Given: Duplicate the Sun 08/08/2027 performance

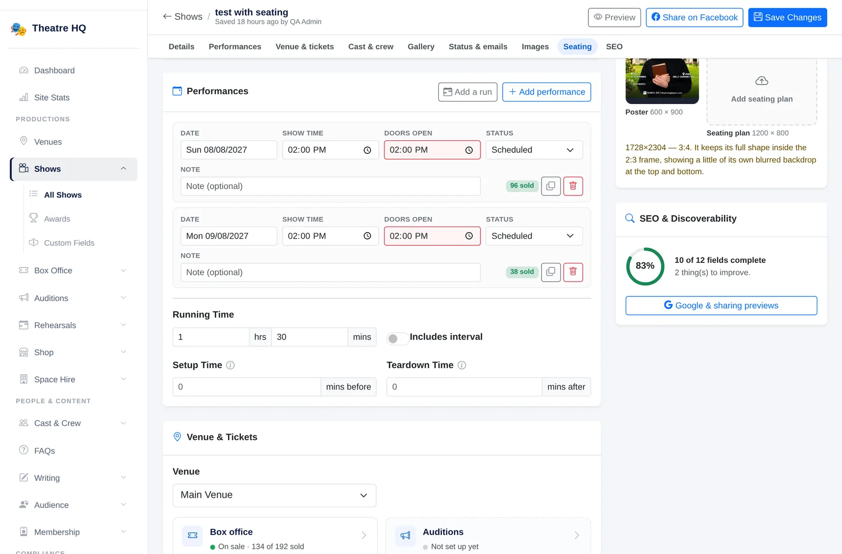Looking at the screenshot, I should coord(551,186).
